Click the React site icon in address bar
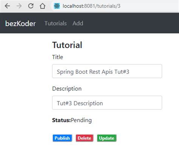The width and height of the screenshot is (179, 154). point(57,6)
